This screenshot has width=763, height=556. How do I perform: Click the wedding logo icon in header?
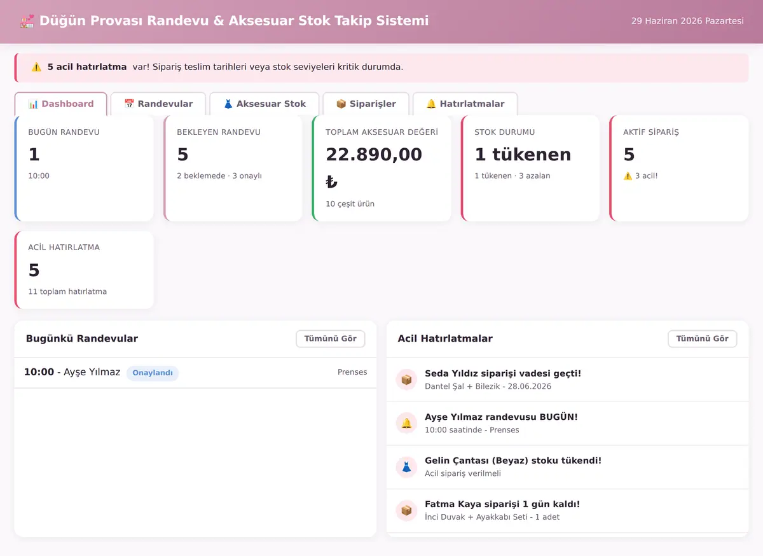pos(27,21)
